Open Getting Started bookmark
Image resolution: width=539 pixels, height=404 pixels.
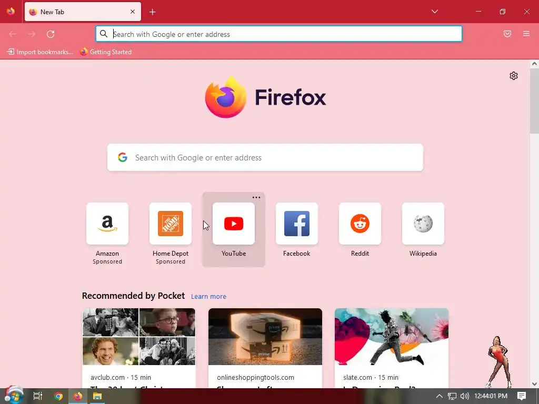point(105,52)
